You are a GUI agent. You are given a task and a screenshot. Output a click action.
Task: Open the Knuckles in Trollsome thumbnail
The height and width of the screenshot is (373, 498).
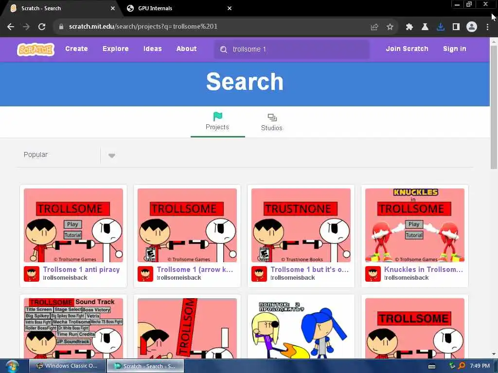[415, 225]
